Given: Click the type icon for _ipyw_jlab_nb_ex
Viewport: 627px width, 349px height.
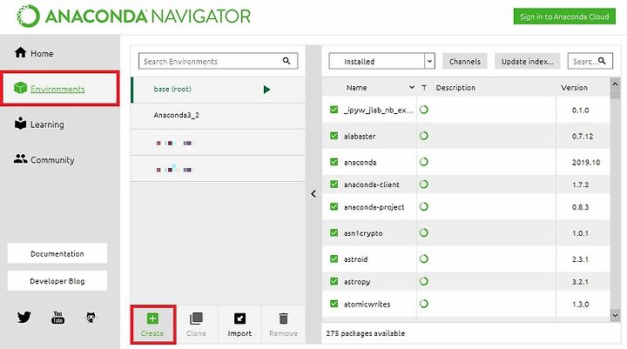Looking at the screenshot, I should (424, 110).
